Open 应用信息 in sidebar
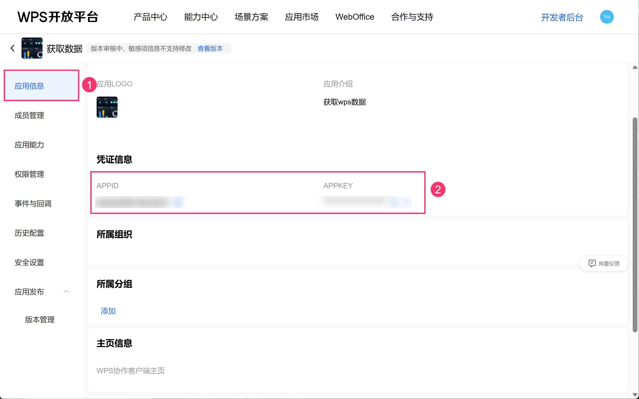 tap(29, 86)
